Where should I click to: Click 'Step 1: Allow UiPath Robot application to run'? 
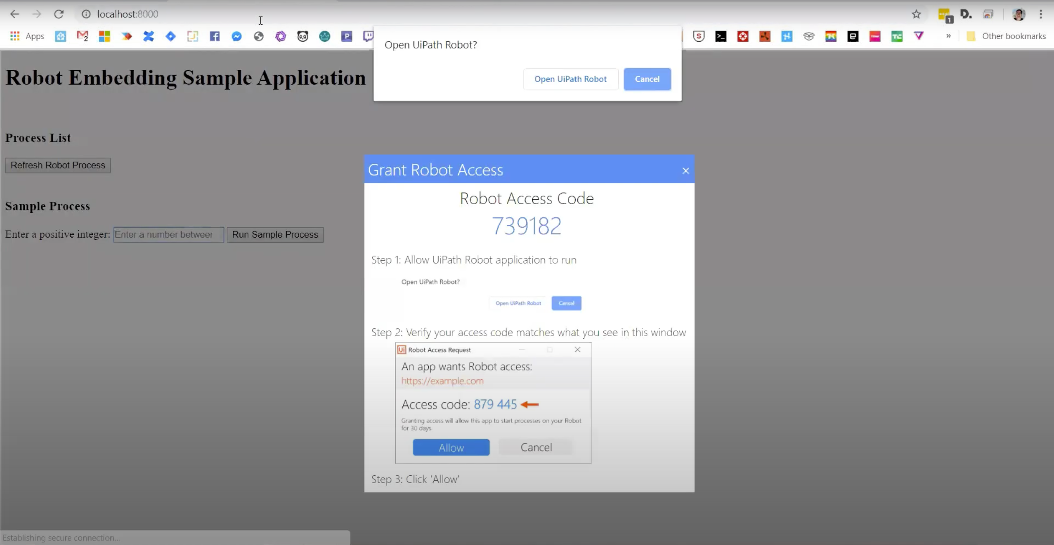point(474,260)
